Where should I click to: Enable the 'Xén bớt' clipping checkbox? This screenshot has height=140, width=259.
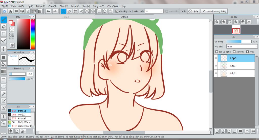click(x=234, y=52)
